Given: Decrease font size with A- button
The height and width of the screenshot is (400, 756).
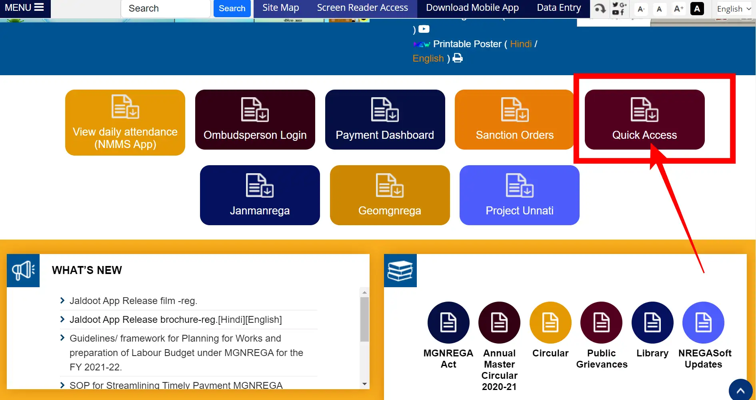Looking at the screenshot, I should [641, 9].
